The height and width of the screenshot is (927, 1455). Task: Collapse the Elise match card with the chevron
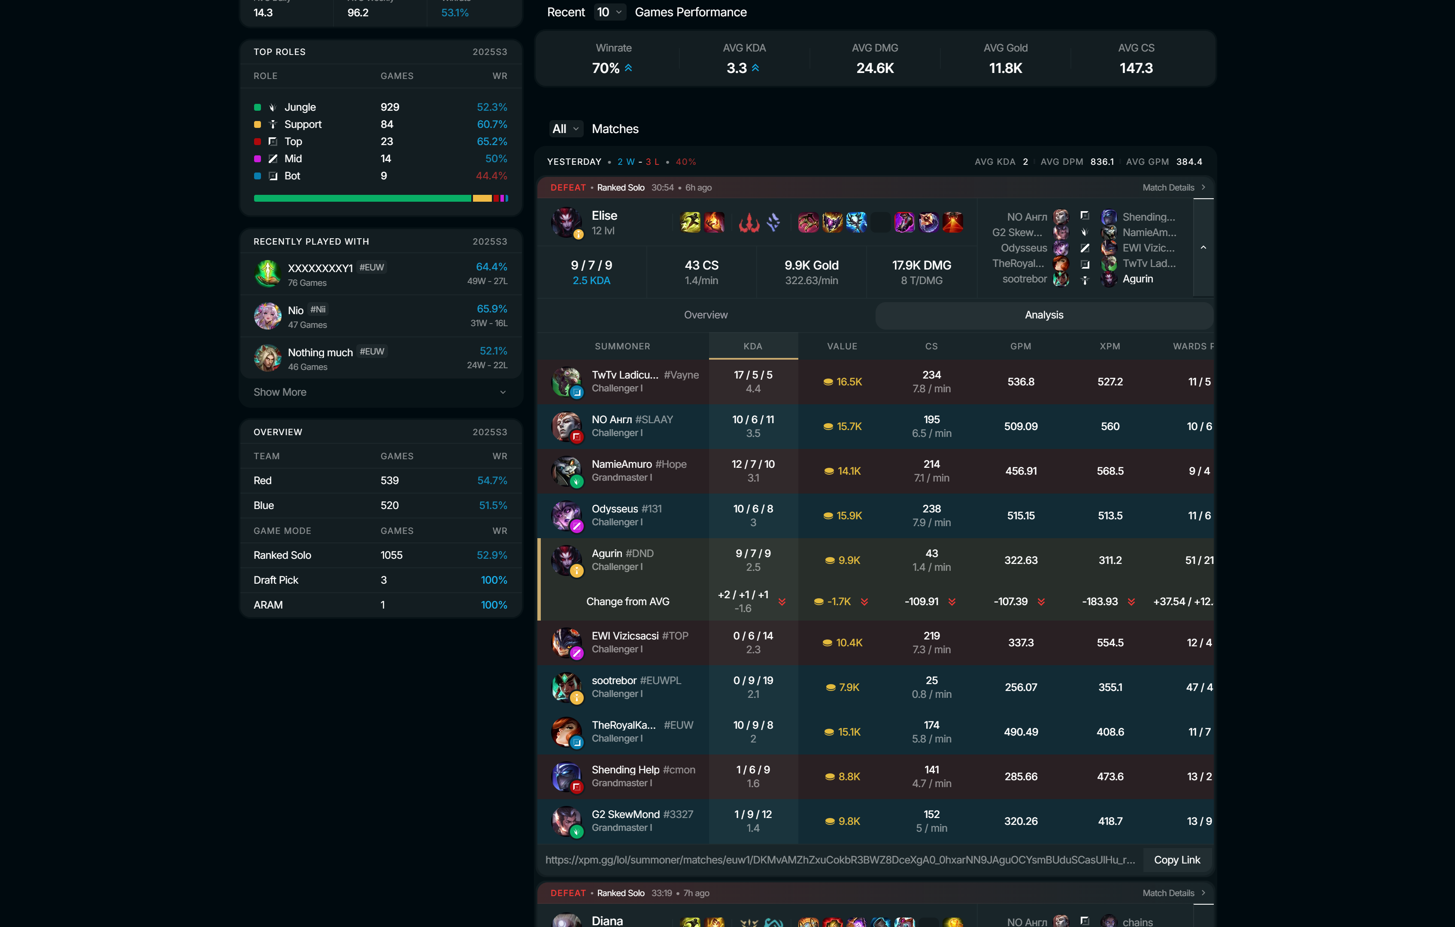(1203, 248)
